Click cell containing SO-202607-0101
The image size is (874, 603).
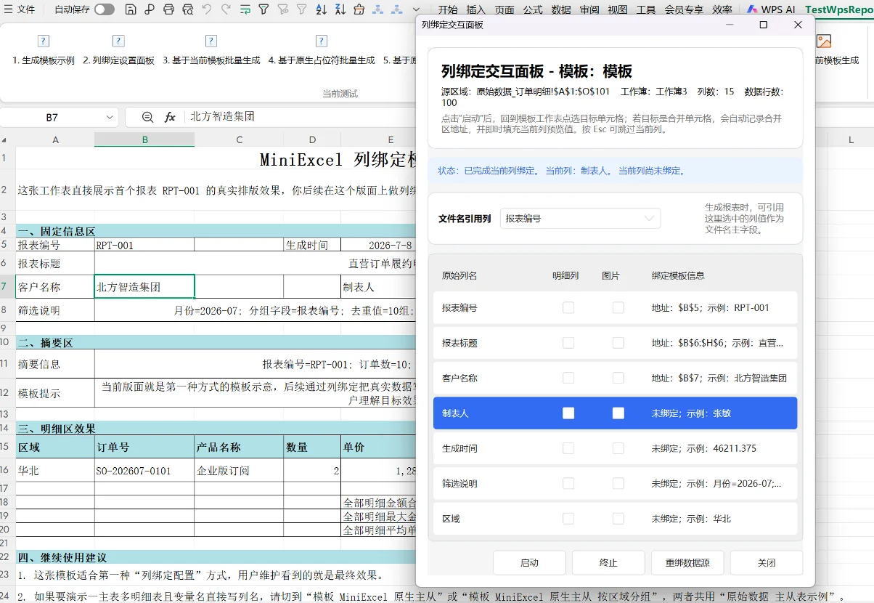[144, 471]
